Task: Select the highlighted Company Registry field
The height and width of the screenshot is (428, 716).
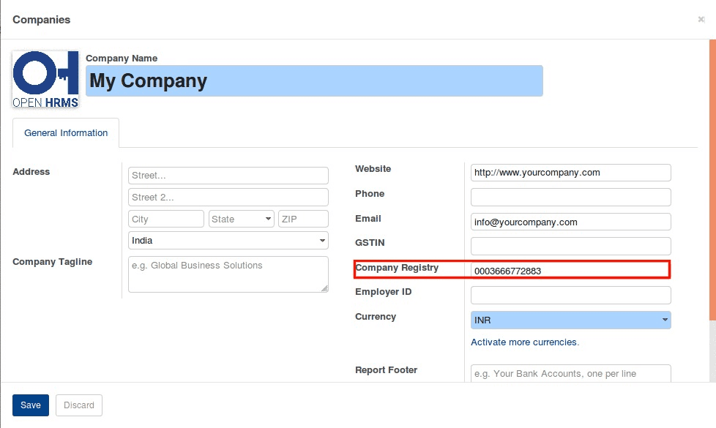Action: (570, 270)
